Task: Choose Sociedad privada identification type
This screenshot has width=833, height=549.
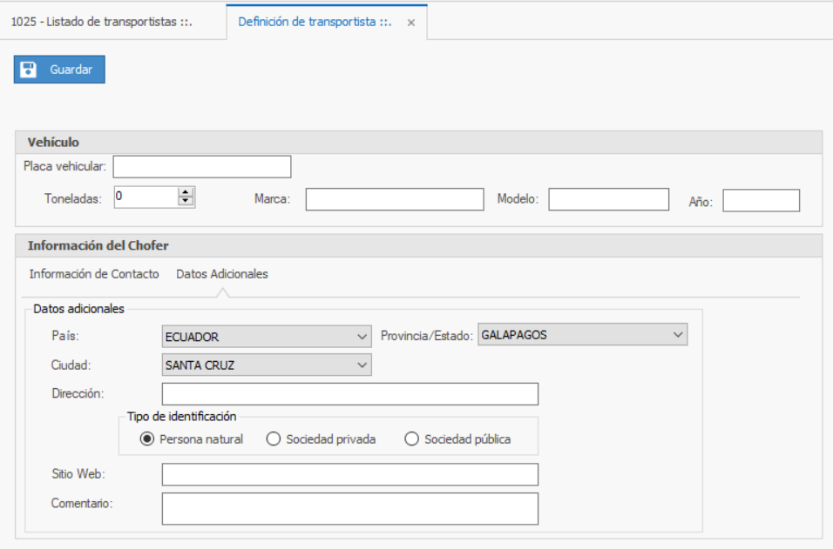Action: tap(273, 439)
